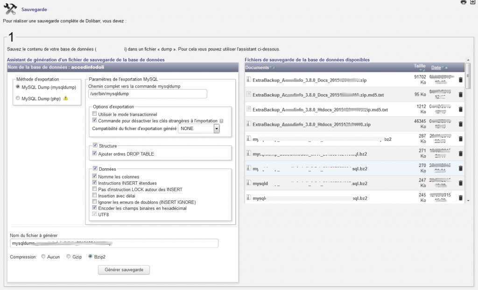478x290 pixels.
Task: Delete the 270 Ko sql.bz2 dump
Action: click(461, 168)
